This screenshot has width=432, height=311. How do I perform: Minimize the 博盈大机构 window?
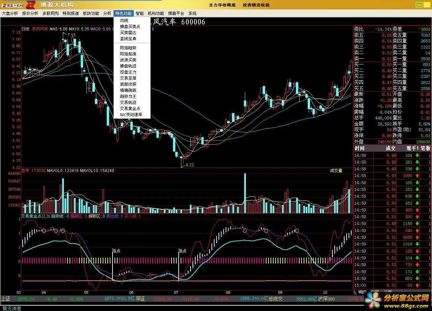[x=419, y=4]
